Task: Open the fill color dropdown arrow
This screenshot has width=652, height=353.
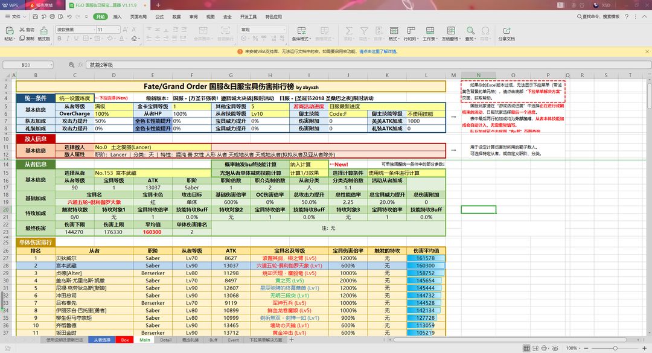Action: click(115, 39)
